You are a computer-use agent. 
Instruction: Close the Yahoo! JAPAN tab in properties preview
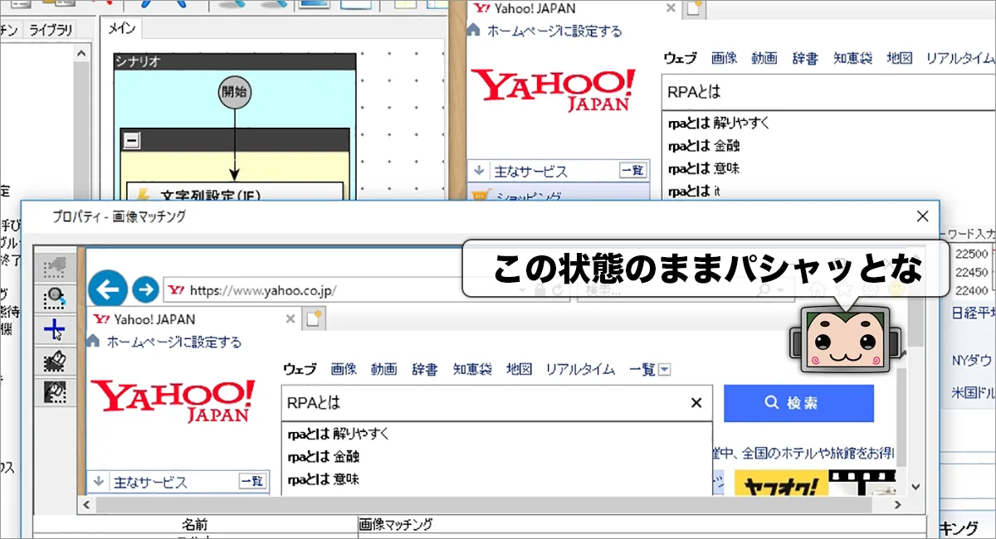point(290,318)
